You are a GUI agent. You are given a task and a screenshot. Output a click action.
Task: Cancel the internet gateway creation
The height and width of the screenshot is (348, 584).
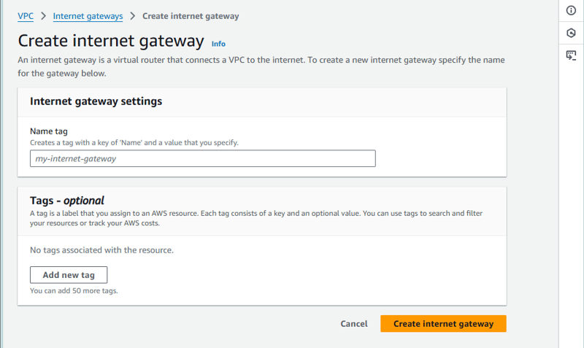pos(354,324)
